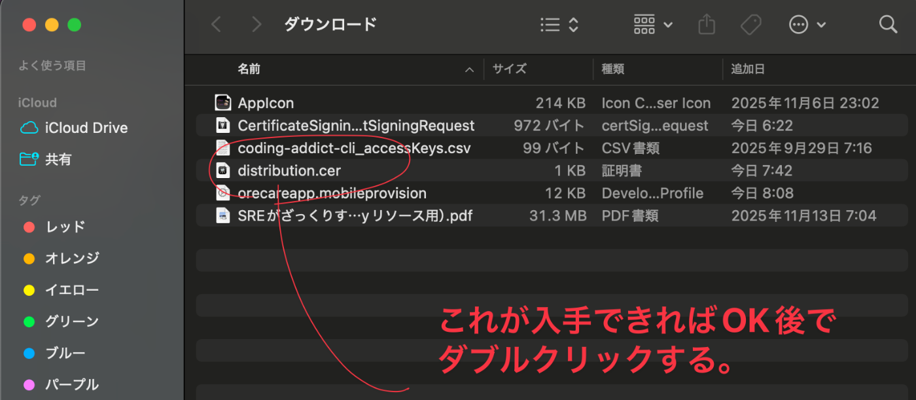
Task: Filter by パープル tag label
Action: [72, 384]
